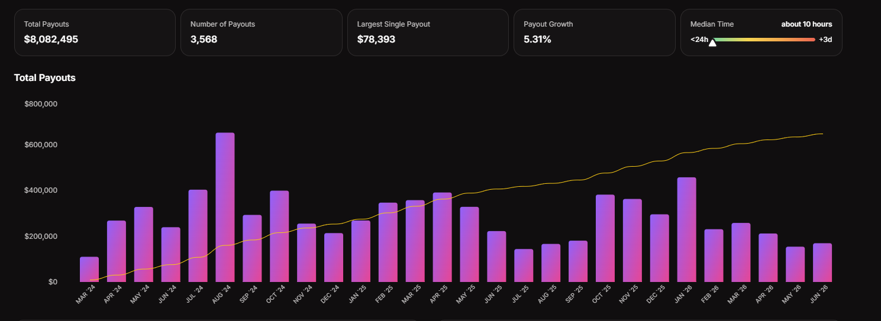Select the AUG '24 payout bar

[225, 207]
